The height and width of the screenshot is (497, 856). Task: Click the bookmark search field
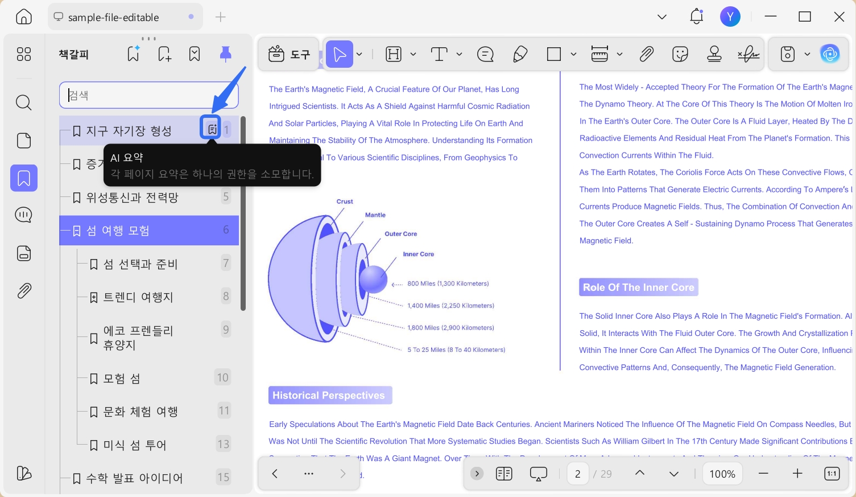coord(149,95)
